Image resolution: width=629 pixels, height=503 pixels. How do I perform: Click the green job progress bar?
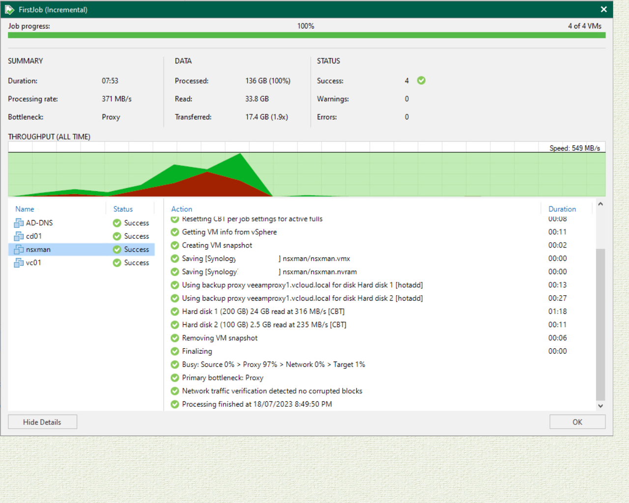tap(307, 35)
